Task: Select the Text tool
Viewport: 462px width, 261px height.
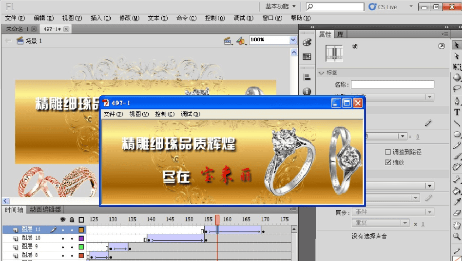Action: click(457, 112)
